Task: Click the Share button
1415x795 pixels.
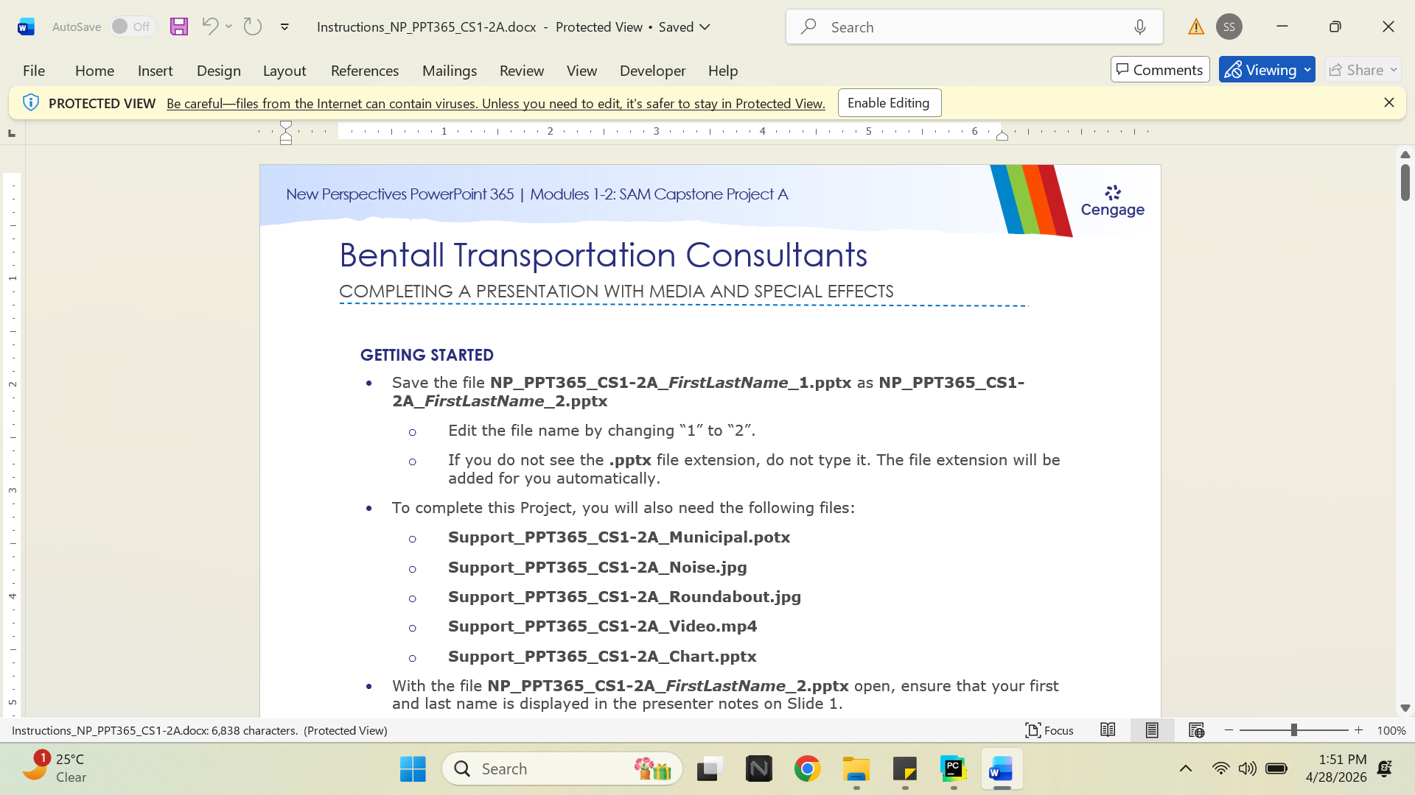Action: 1363,70
